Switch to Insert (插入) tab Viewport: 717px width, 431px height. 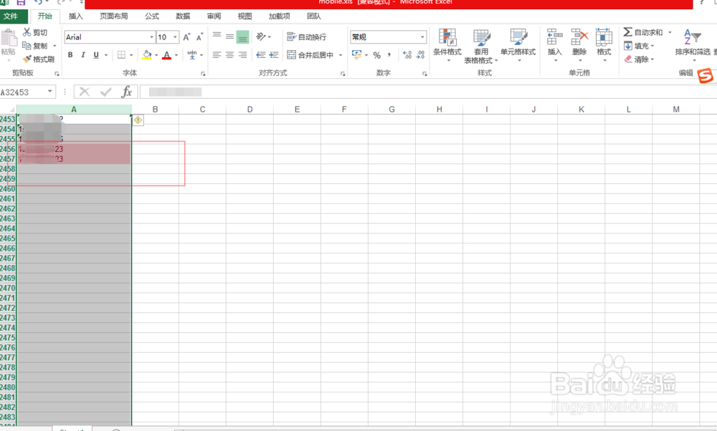76,16
